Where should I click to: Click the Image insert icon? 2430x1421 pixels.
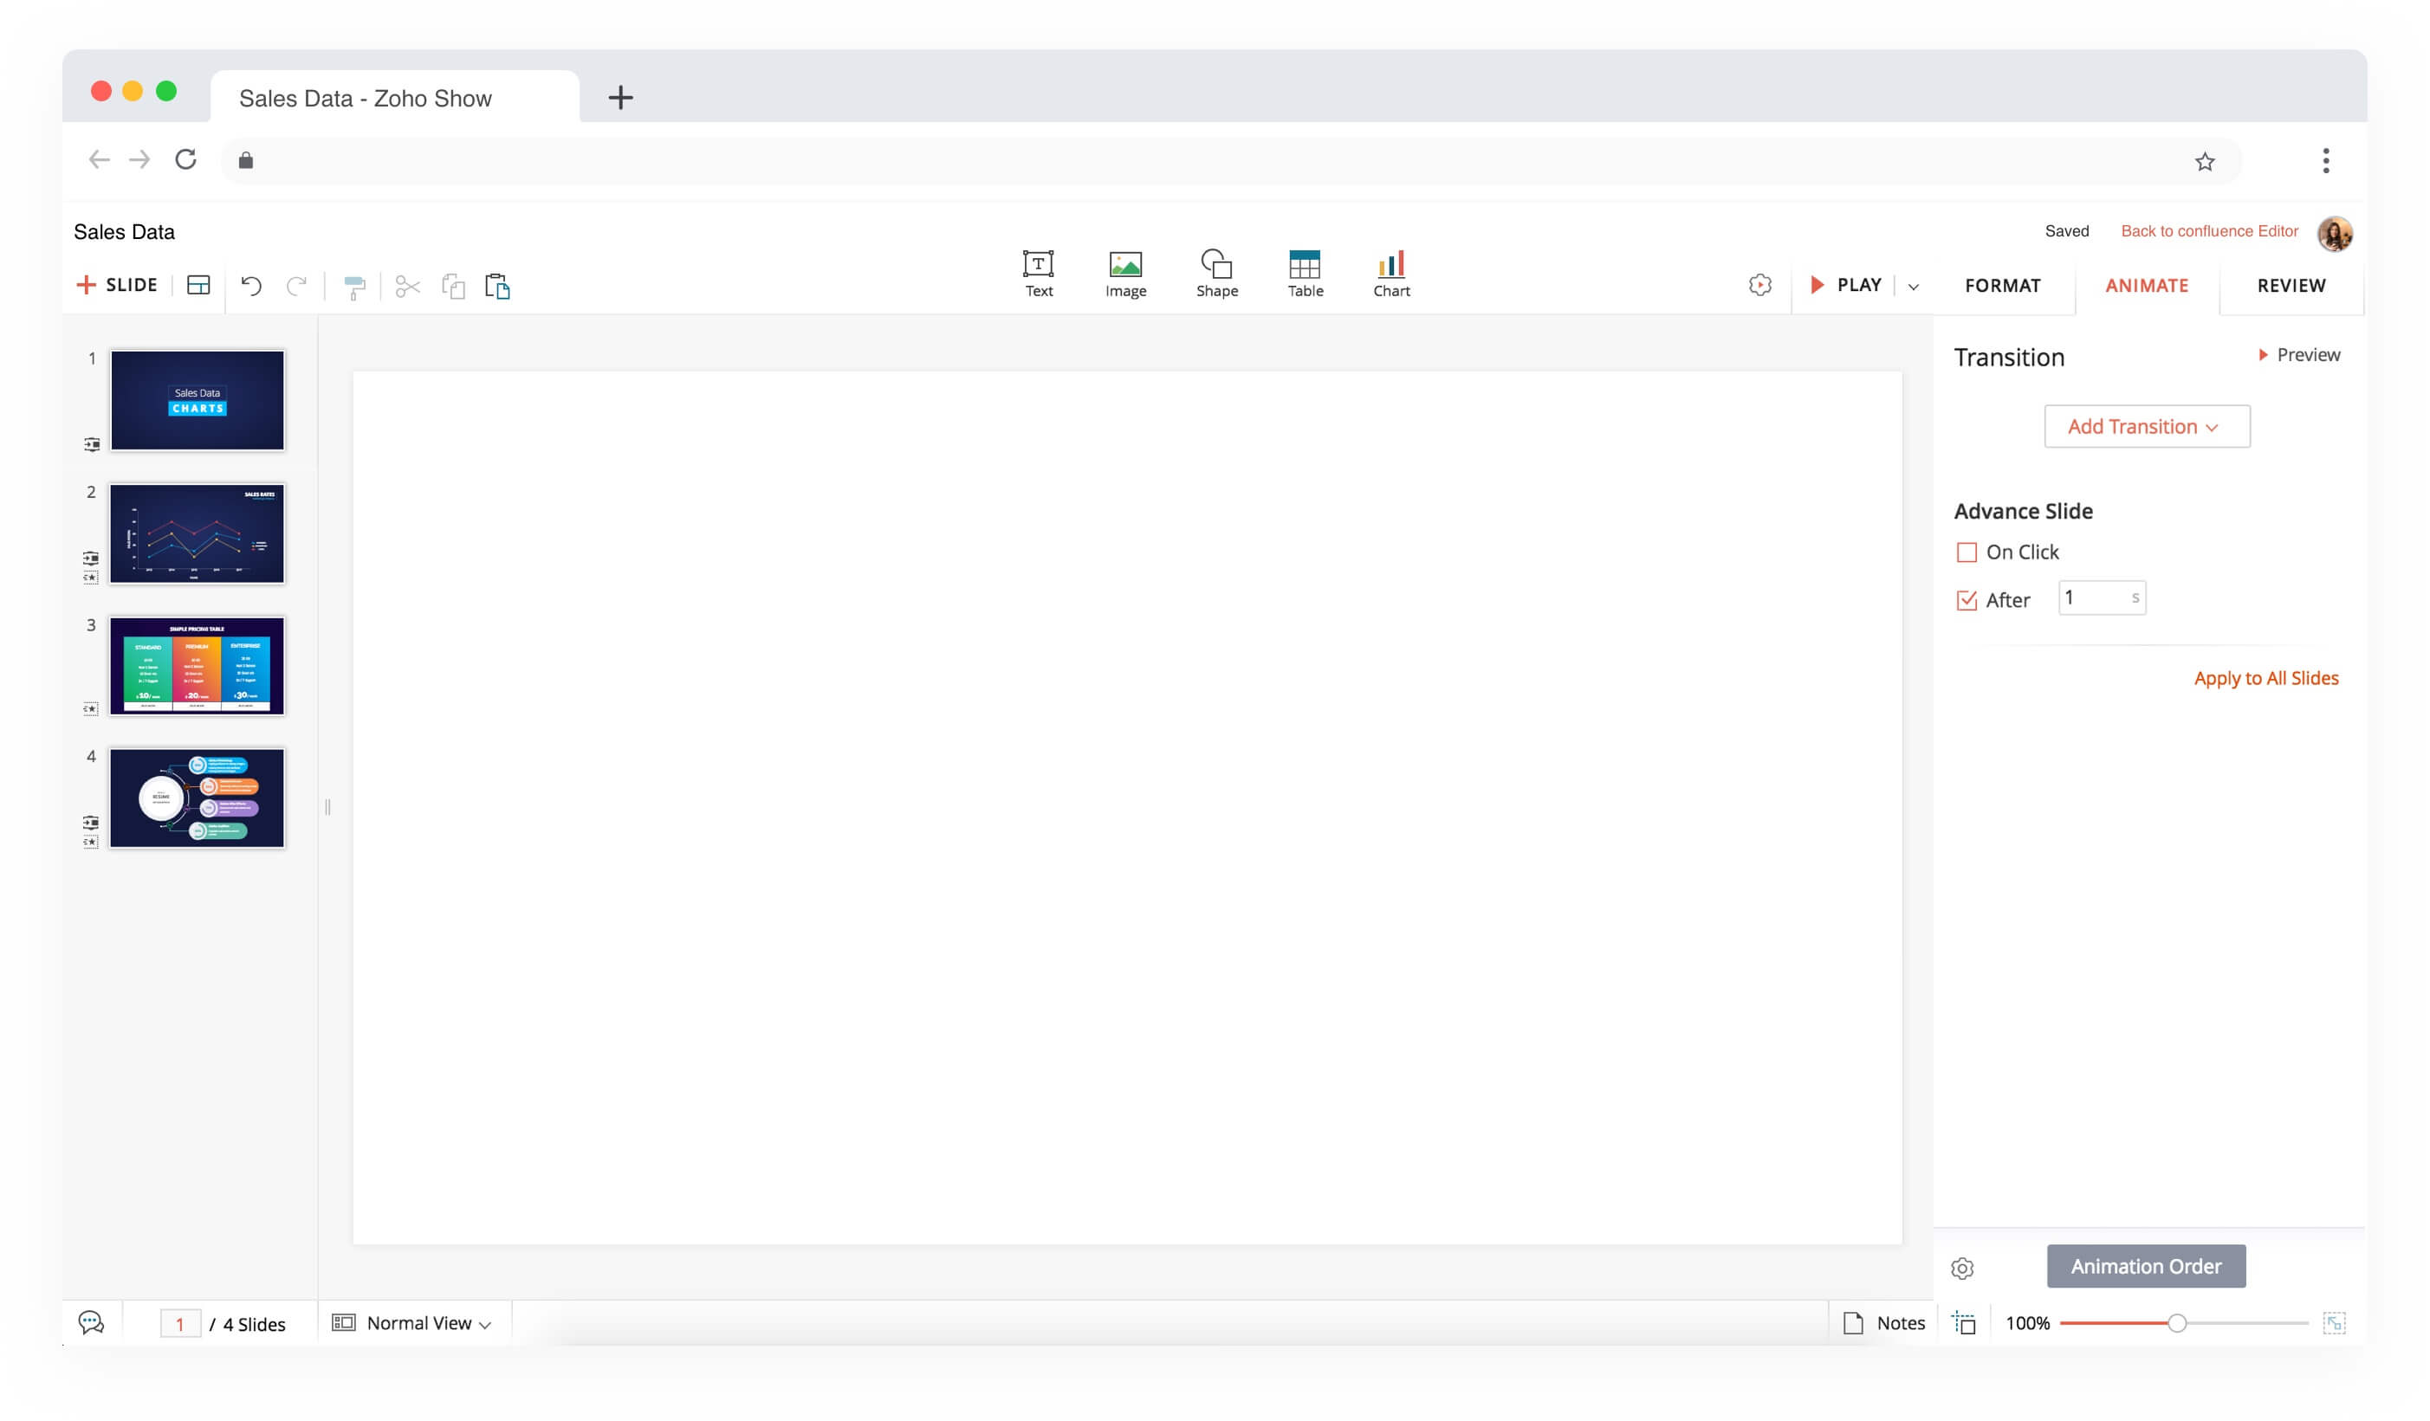click(1125, 274)
